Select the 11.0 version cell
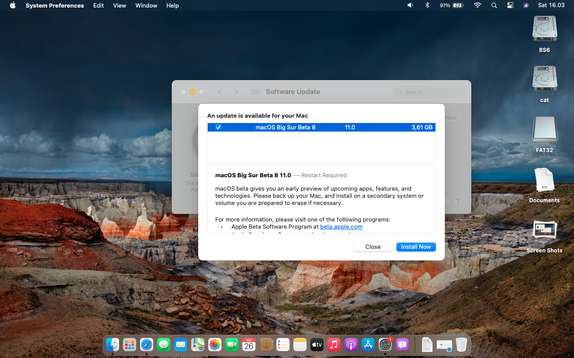The width and height of the screenshot is (574, 358). [350, 128]
